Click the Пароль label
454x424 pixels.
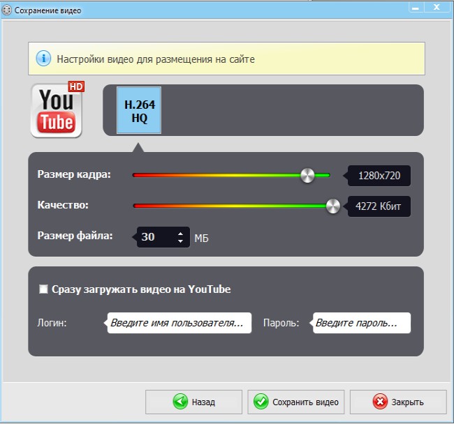281,323
